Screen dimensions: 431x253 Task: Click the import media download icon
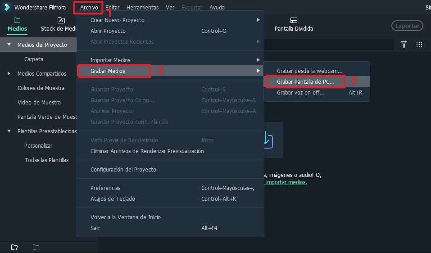pyautogui.click(x=268, y=140)
